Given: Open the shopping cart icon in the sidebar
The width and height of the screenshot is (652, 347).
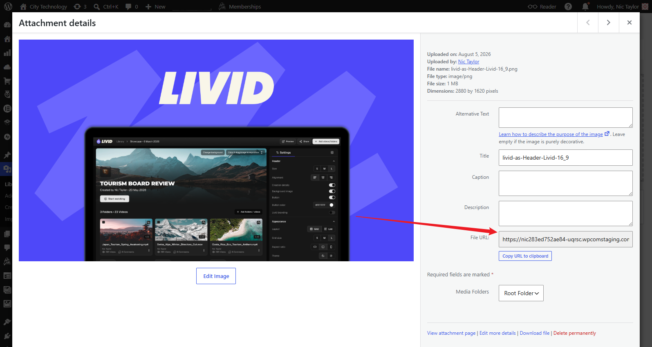Looking at the screenshot, I should click(x=7, y=81).
